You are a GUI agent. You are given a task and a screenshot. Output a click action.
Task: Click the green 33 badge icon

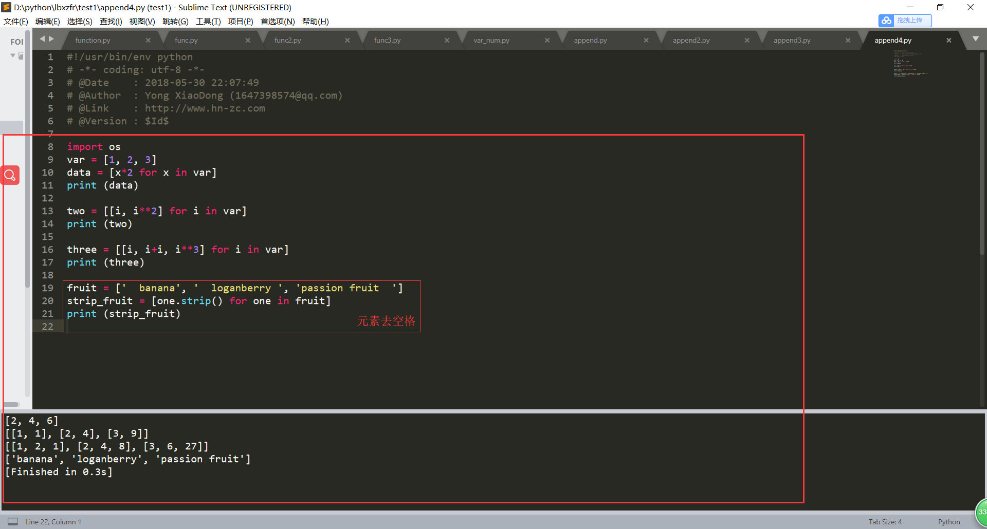[981, 512]
